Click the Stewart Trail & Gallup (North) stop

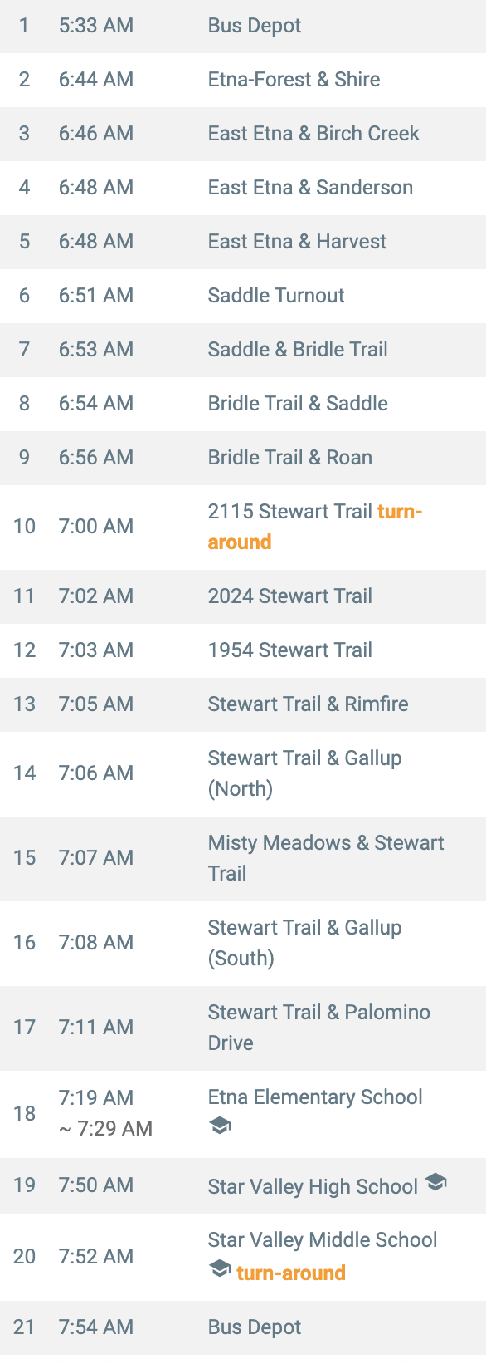pos(243,773)
